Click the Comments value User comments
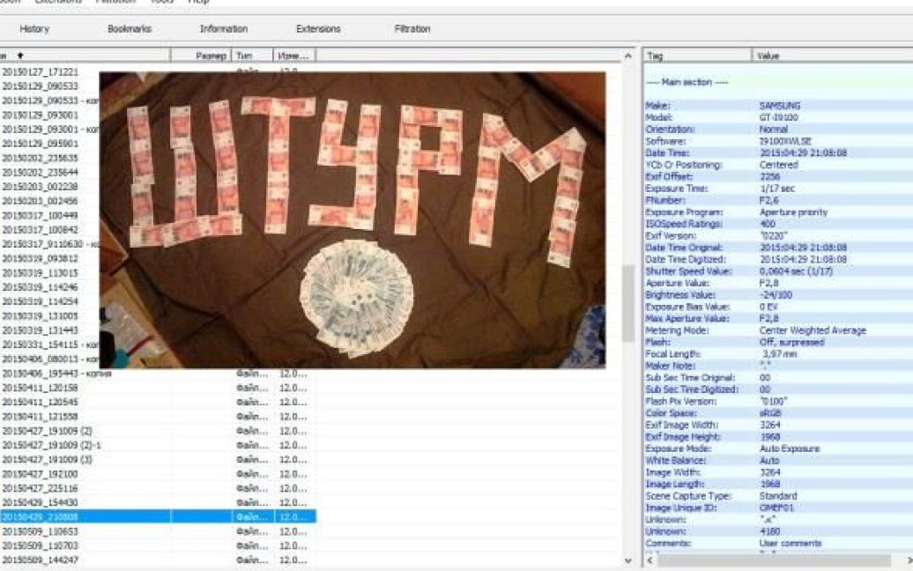This screenshot has height=571, width=913. [791, 543]
